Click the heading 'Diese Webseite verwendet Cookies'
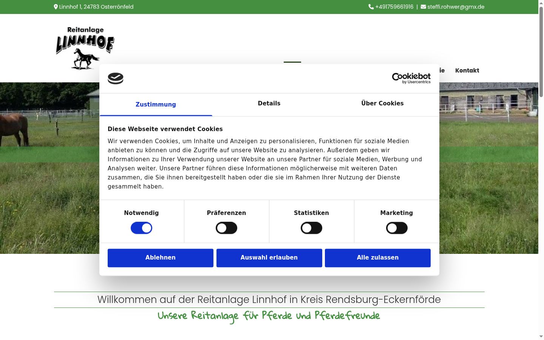 click(165, 129)
